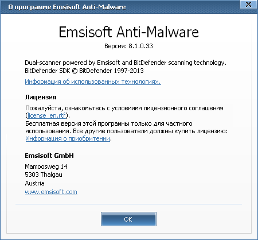Click the horizontal separator above OK

coord(128,204)
